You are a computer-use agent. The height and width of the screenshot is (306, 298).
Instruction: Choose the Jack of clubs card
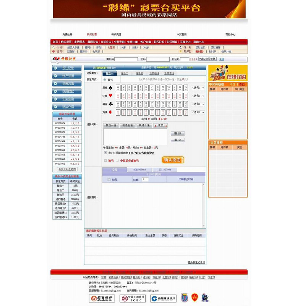tap(175, 104)
